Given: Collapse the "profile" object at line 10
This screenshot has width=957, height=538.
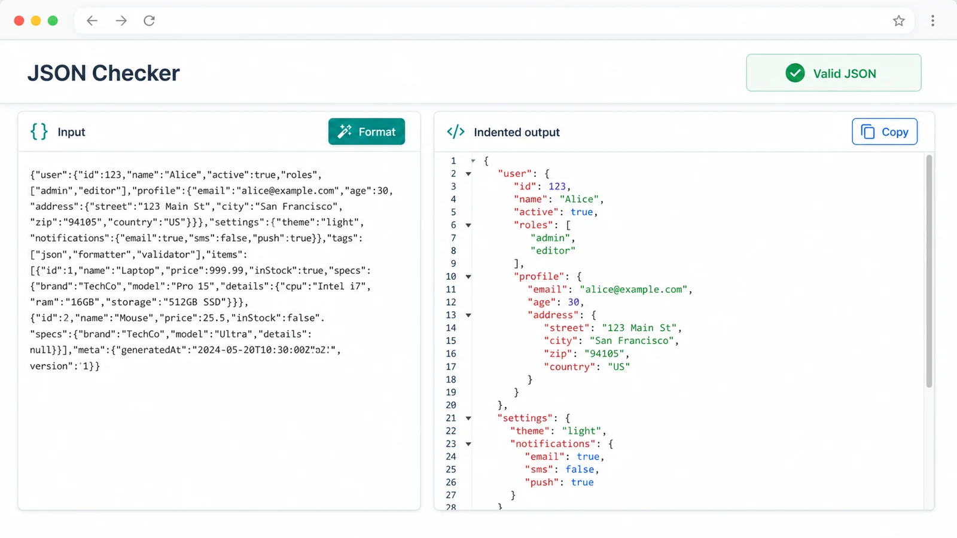Looking at the screenshot, I should (468, 277).
